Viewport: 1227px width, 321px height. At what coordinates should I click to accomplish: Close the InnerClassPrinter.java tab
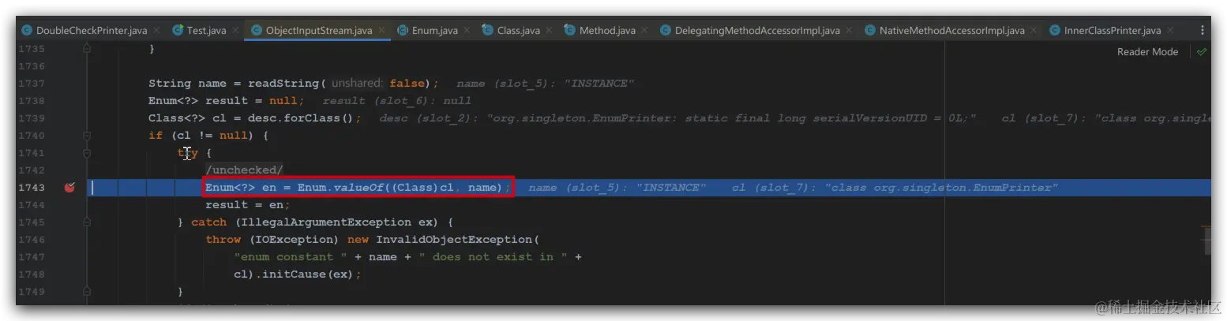[1170, 31]
